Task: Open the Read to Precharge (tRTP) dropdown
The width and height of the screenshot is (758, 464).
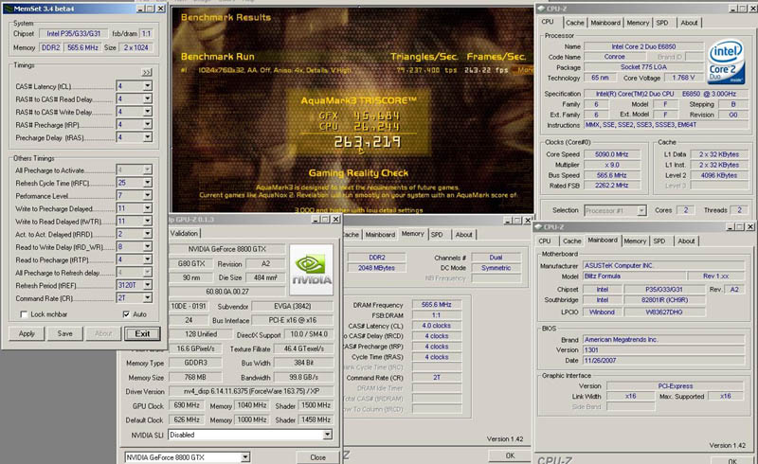Action: [147, 259]
